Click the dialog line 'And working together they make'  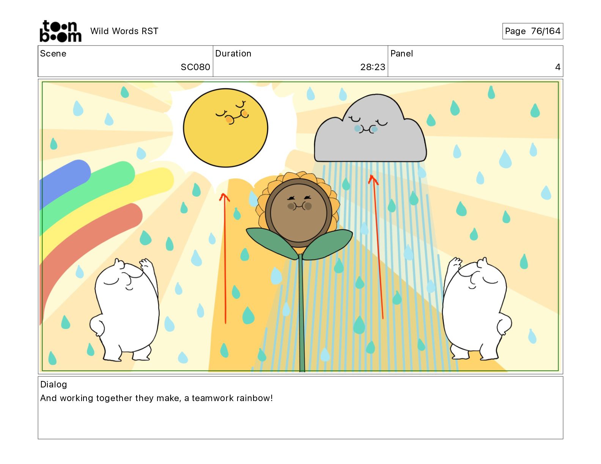click(110, 398)
